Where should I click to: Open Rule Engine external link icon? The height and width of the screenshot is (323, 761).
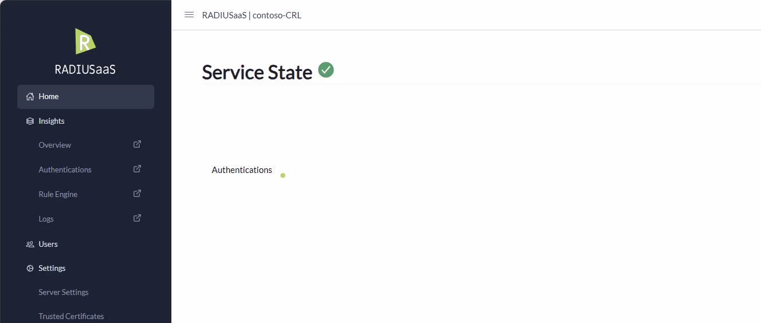[x=137, y=194]
